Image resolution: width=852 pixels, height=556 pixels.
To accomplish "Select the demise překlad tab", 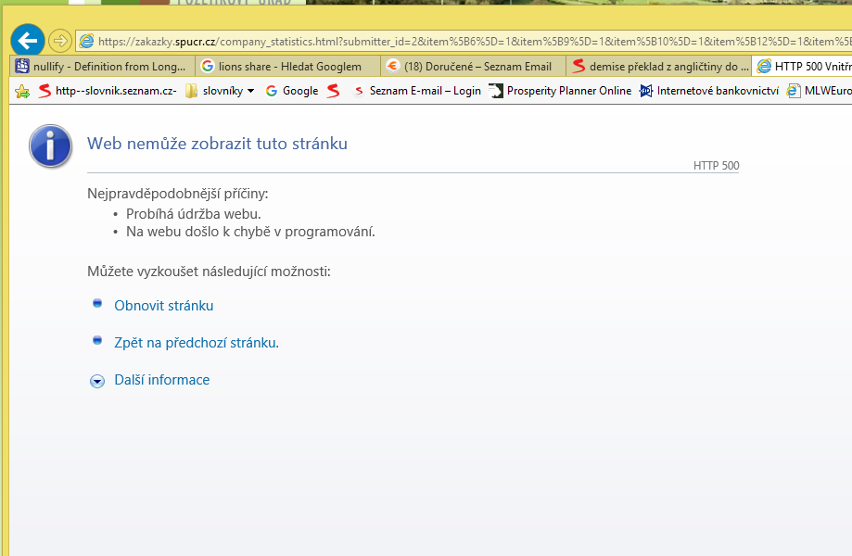I will [x=658, y=66].
